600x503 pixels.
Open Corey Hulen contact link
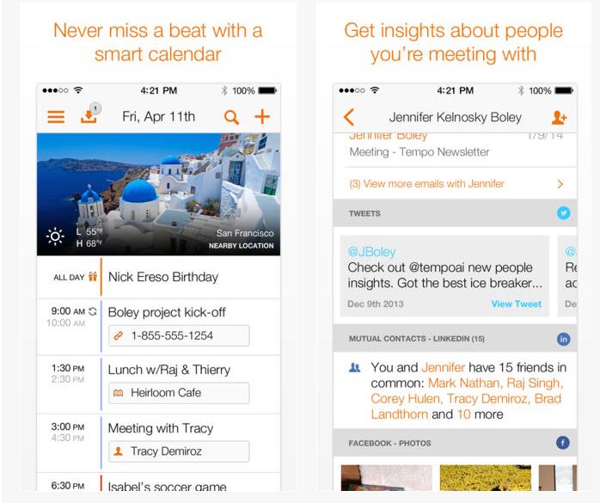406,398
